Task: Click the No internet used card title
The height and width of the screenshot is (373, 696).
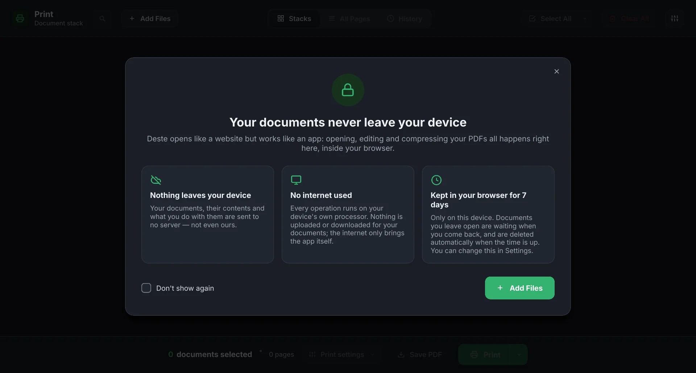Action: tap(321, 195)
